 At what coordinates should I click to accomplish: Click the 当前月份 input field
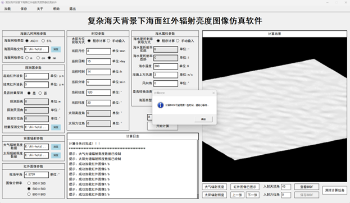coord(99,51)
